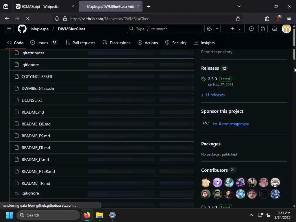Open Firefox View icon
The image size is (296, 222).
click(x=6, y=7)
